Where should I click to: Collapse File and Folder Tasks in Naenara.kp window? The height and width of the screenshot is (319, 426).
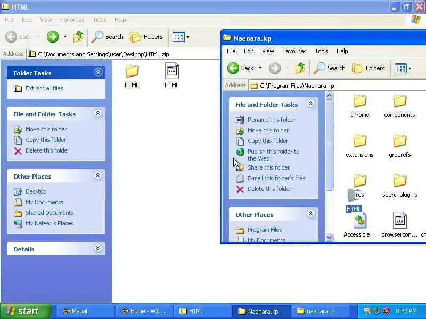(x=311, y=104)
